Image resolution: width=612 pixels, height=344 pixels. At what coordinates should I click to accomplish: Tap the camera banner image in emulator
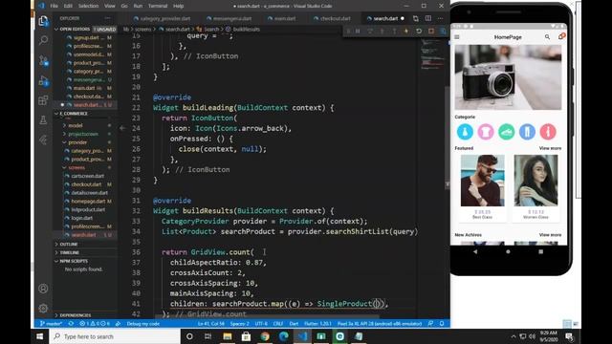(x=508, y=77)
